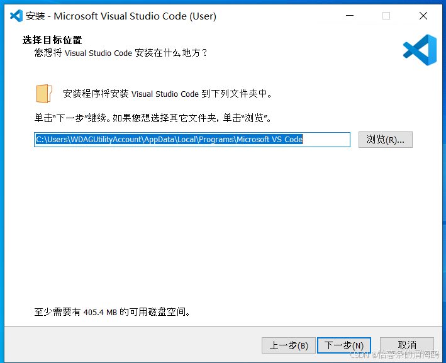The image size is (446, 363).
Task: Click the 安装程序将安装 Visual Studio Code text
Action: (x=168, y=94)
